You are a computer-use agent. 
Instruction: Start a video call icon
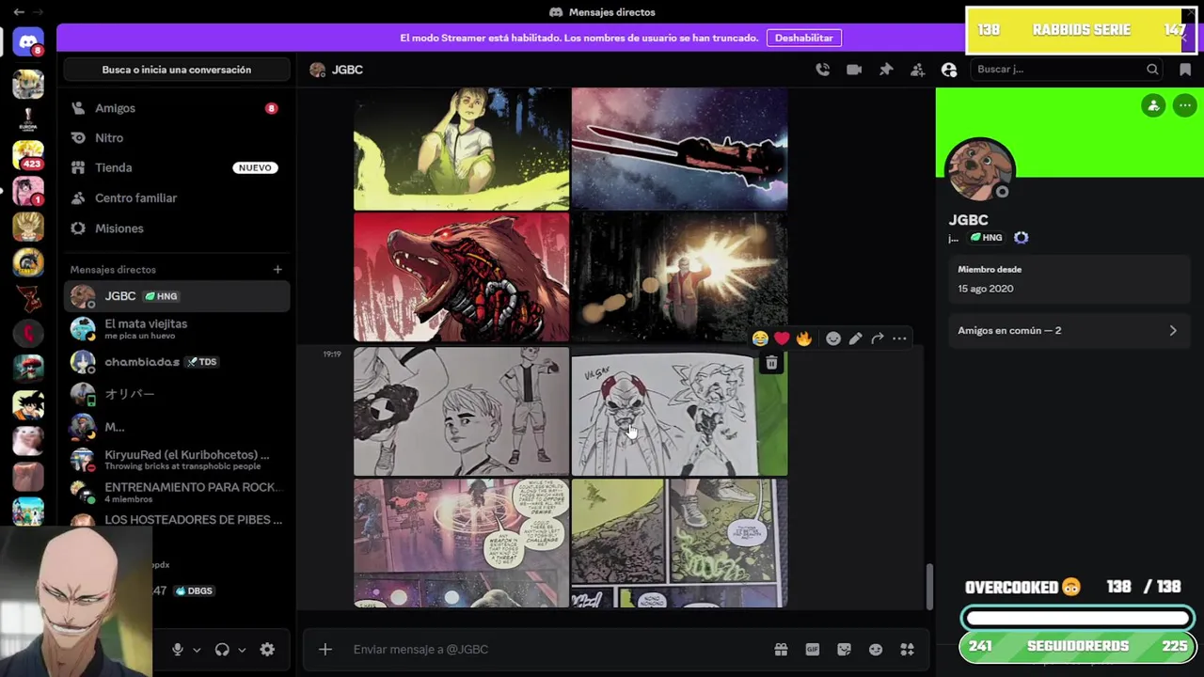pyautogui.click(x=854, y=70)
